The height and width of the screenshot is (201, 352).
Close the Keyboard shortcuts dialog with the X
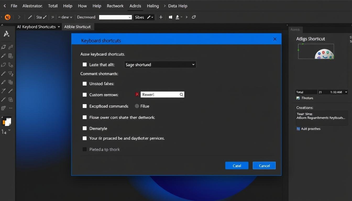click(x=275, y=39)
